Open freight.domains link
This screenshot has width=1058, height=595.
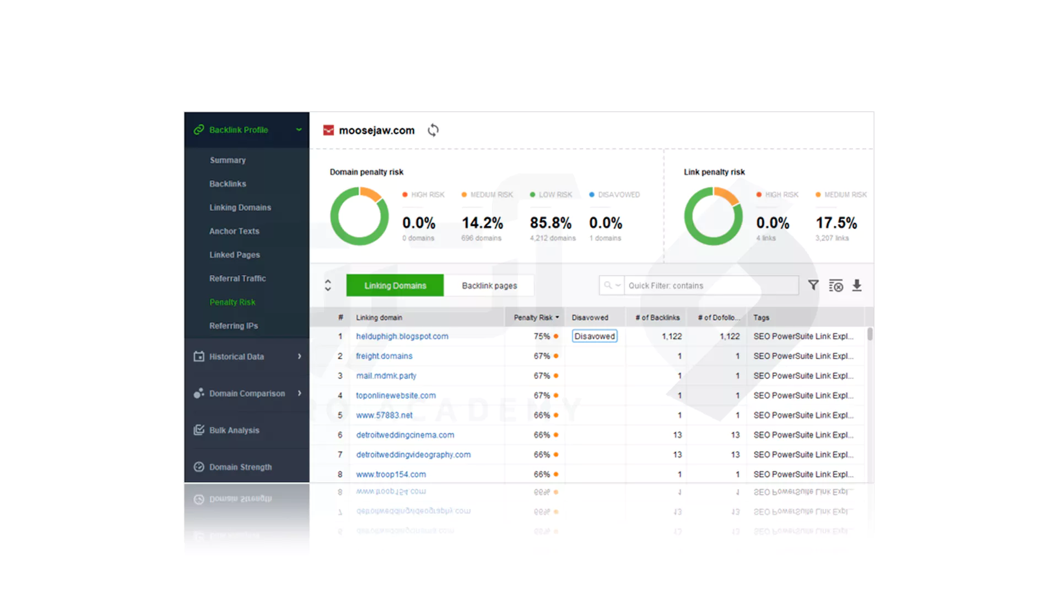click(384, 356)
